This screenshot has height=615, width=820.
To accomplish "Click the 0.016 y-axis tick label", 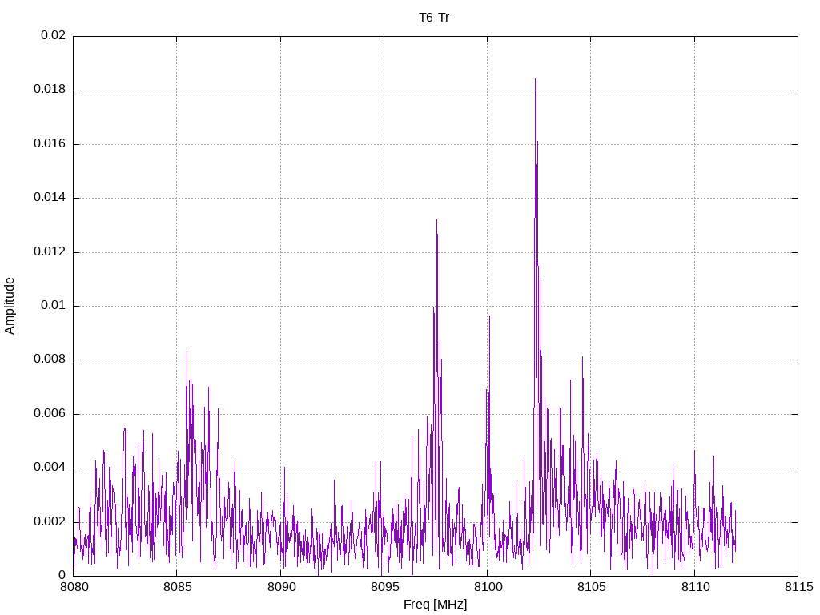I will (x=50, y=143).
